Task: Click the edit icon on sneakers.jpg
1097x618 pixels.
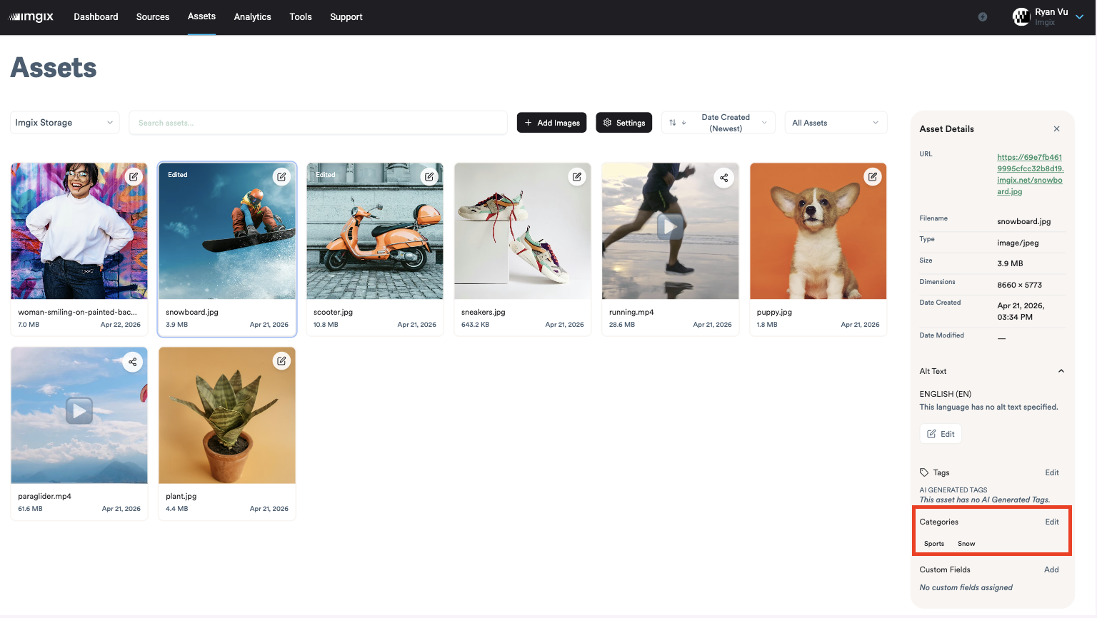Action: (577, 176)
